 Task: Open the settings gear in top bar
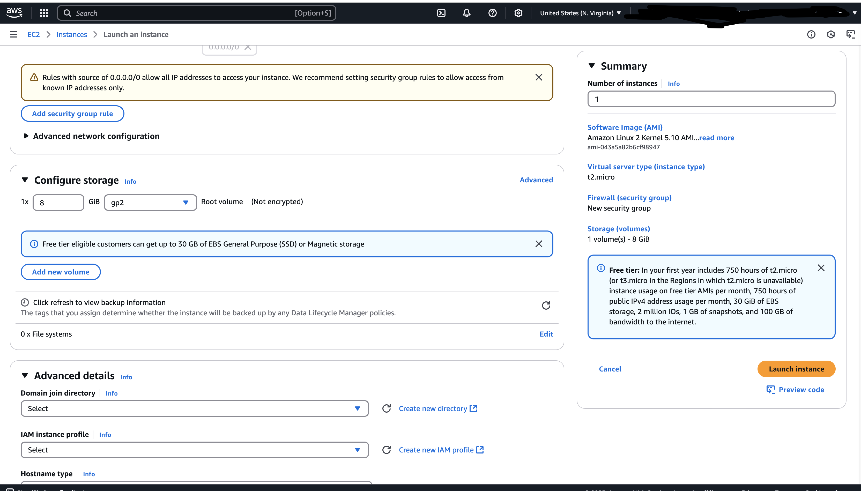click(x=518, y=13)
